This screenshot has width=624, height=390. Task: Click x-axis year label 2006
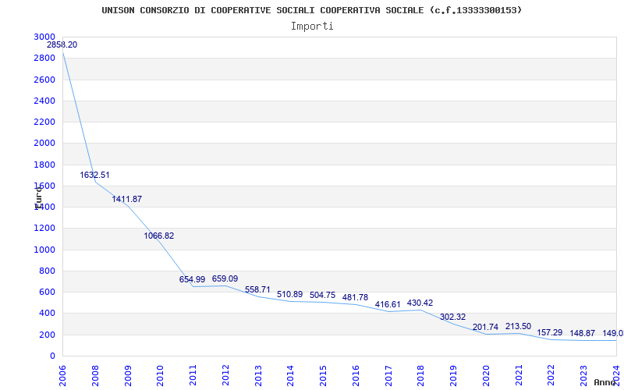[x=63, y=376]
